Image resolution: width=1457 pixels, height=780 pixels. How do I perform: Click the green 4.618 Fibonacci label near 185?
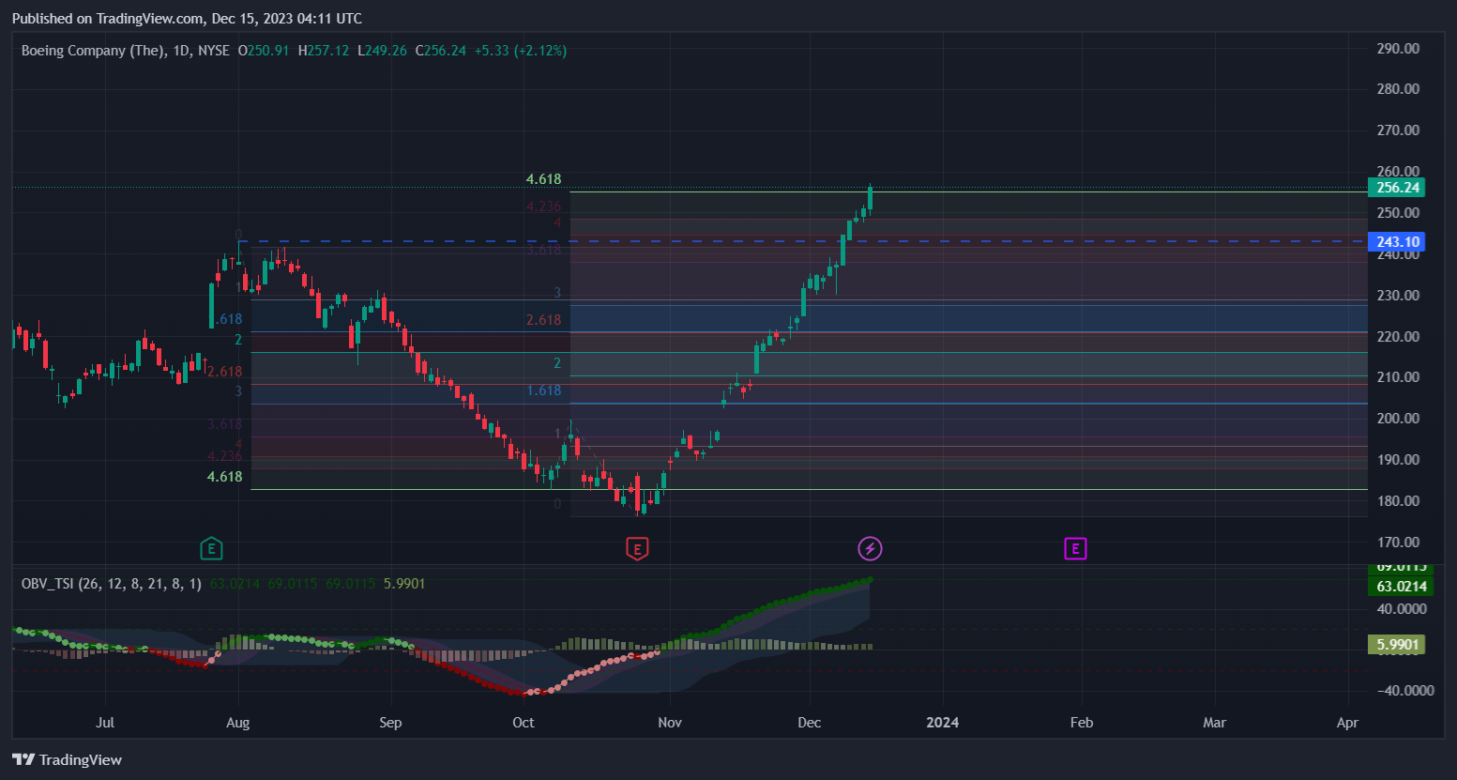(224, 477)
